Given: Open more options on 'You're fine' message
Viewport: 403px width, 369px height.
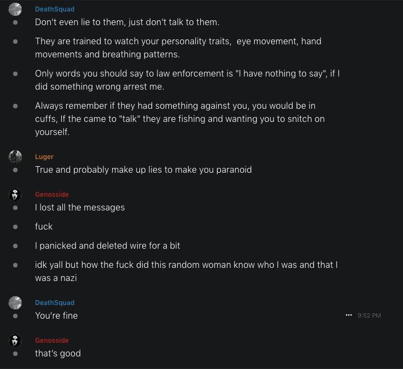Looking at the screenshot, I should pyautogui.click(x=349, y=315).
